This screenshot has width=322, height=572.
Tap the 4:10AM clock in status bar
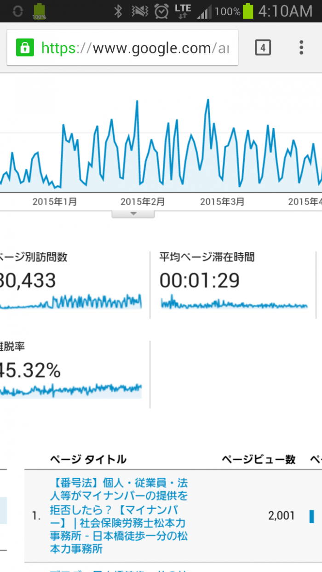285,11
